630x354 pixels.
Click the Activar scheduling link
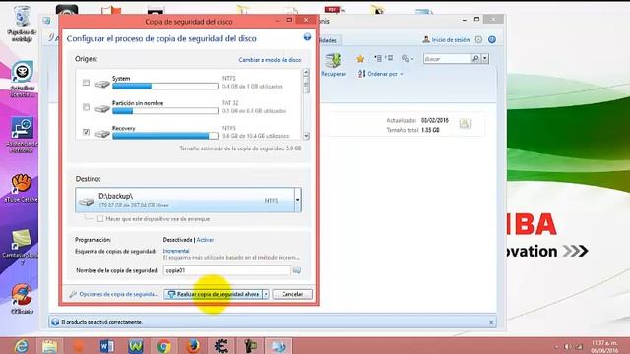coord(205,240)
